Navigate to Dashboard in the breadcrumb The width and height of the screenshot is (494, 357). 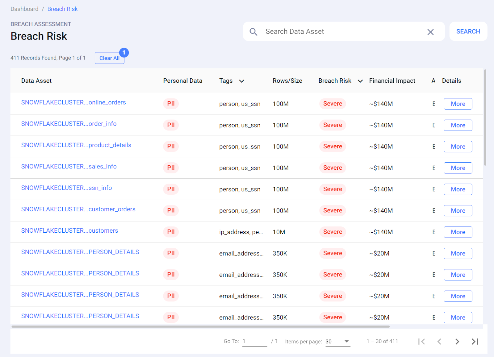(24, 9)
